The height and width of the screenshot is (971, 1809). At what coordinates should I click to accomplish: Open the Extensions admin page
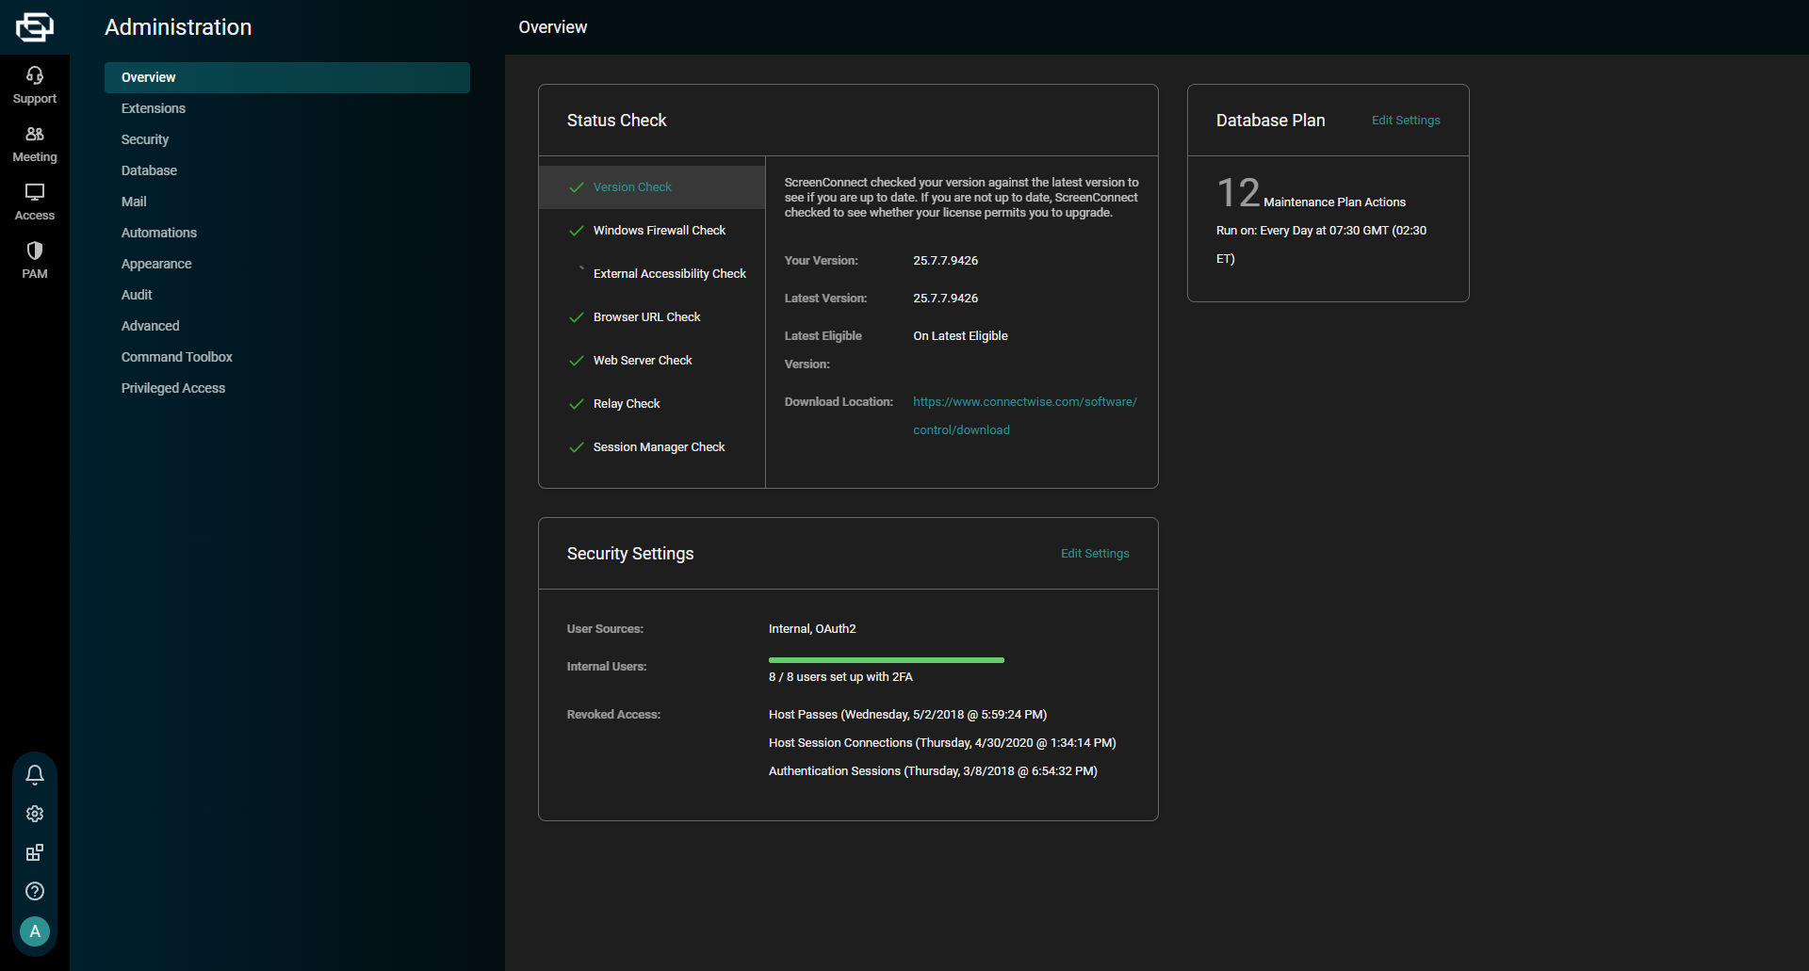click(154, 108)
